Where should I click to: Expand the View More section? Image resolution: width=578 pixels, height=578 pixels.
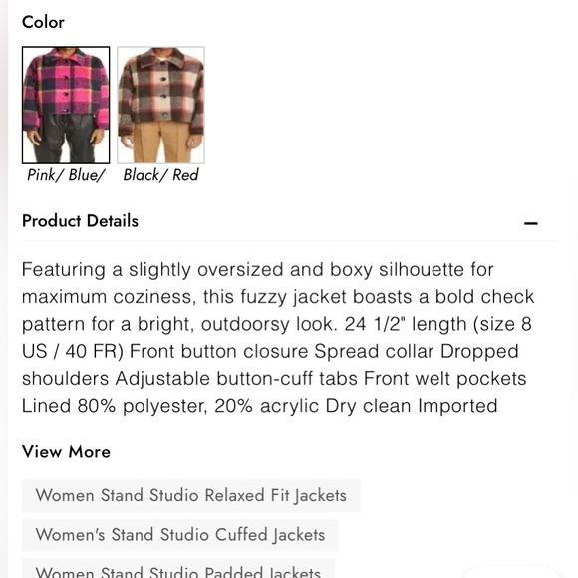tap(66, 451)
